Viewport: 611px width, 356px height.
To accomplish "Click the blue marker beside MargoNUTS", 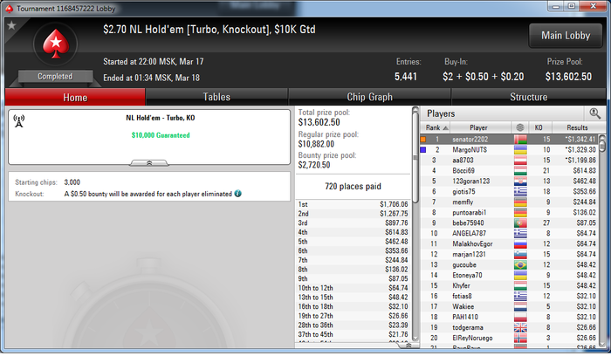I will point(423,149).
